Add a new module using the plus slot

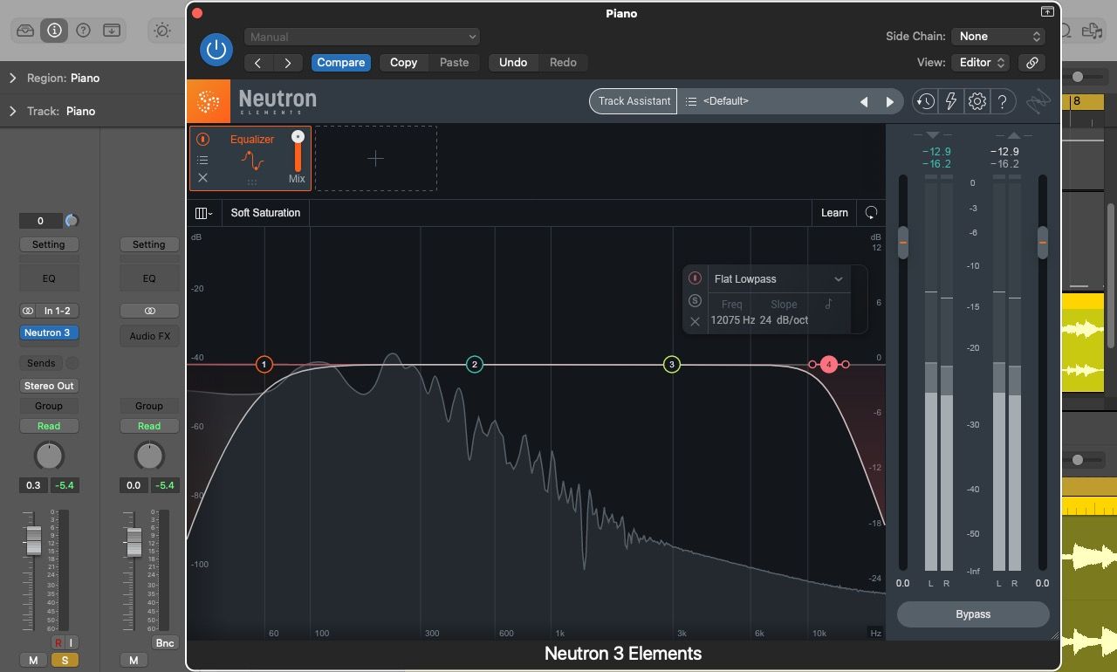[x=375, y=158]
